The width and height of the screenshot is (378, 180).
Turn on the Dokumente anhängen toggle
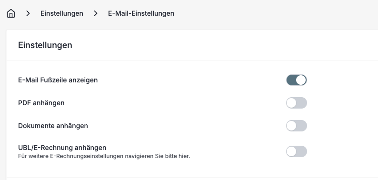(x=296, y=126)
